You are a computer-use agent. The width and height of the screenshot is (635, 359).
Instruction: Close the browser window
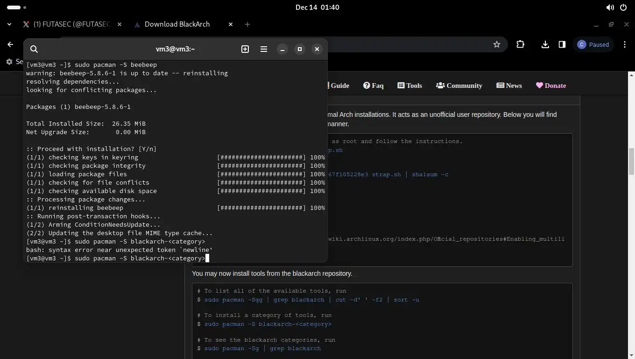[627, 24]
